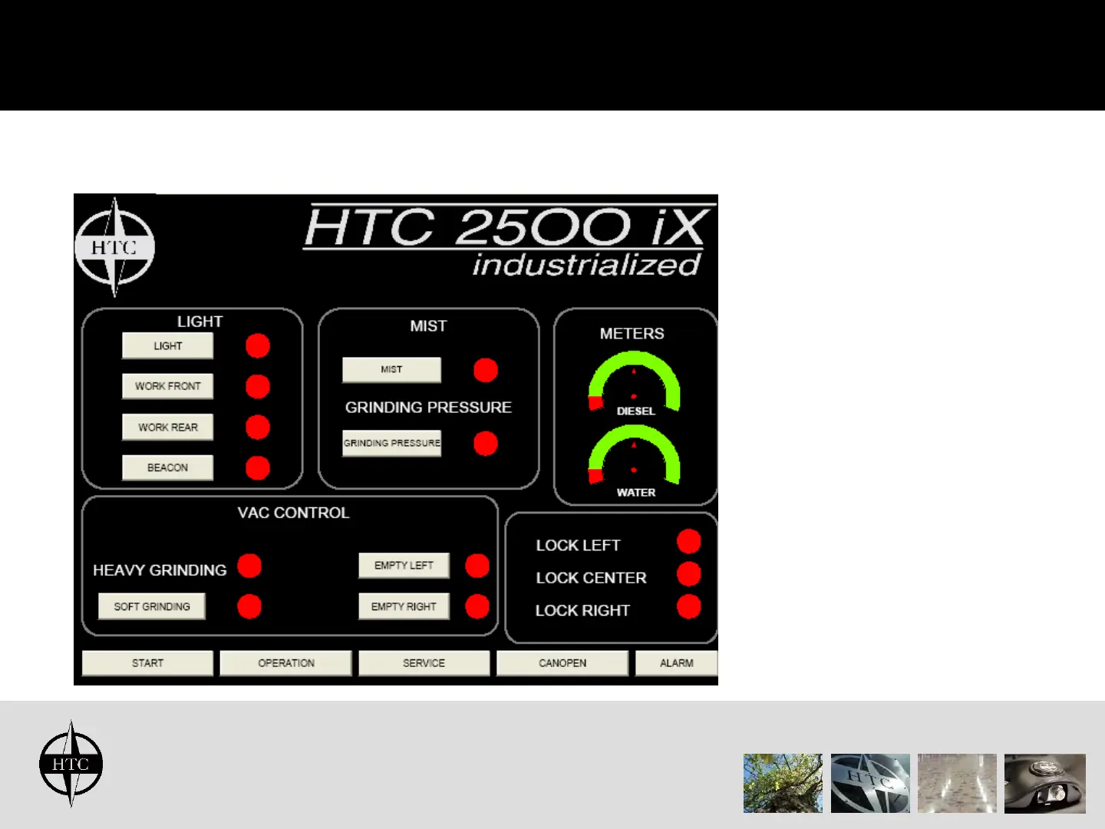The height and width of the screenshot is (829, 1105).
Task: Open the START tab
Action: 147,663
